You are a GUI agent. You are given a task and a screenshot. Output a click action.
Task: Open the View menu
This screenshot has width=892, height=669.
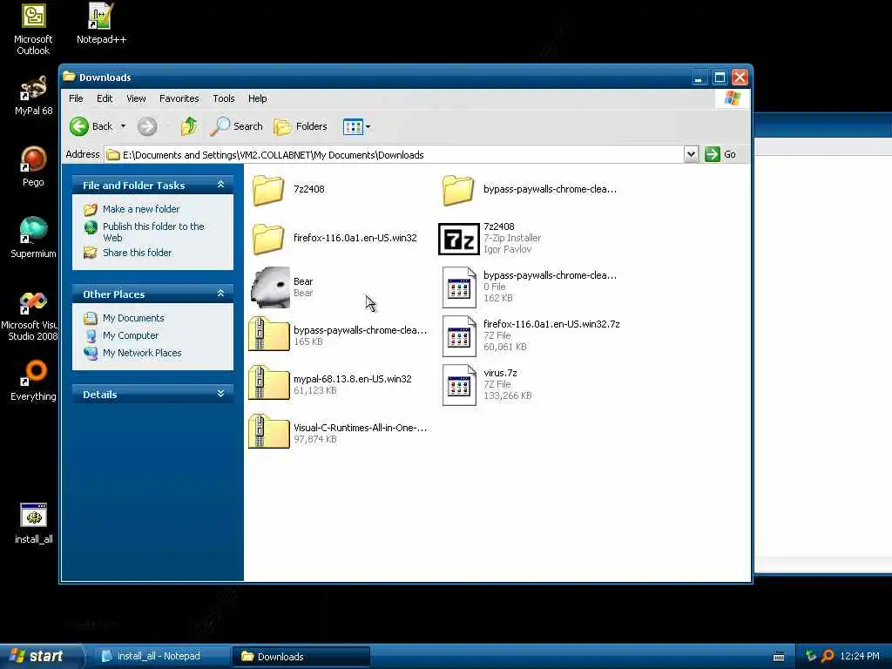(x=136, y=98)
